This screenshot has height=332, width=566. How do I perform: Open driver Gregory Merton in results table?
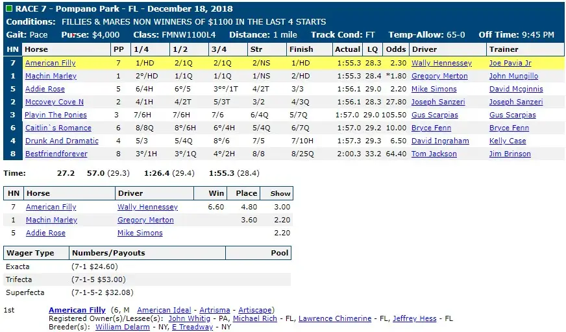pyautogui.click(x=439, y=76)
